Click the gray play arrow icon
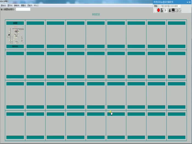Screen dimensions: 192x144 (x=166, y=10)
